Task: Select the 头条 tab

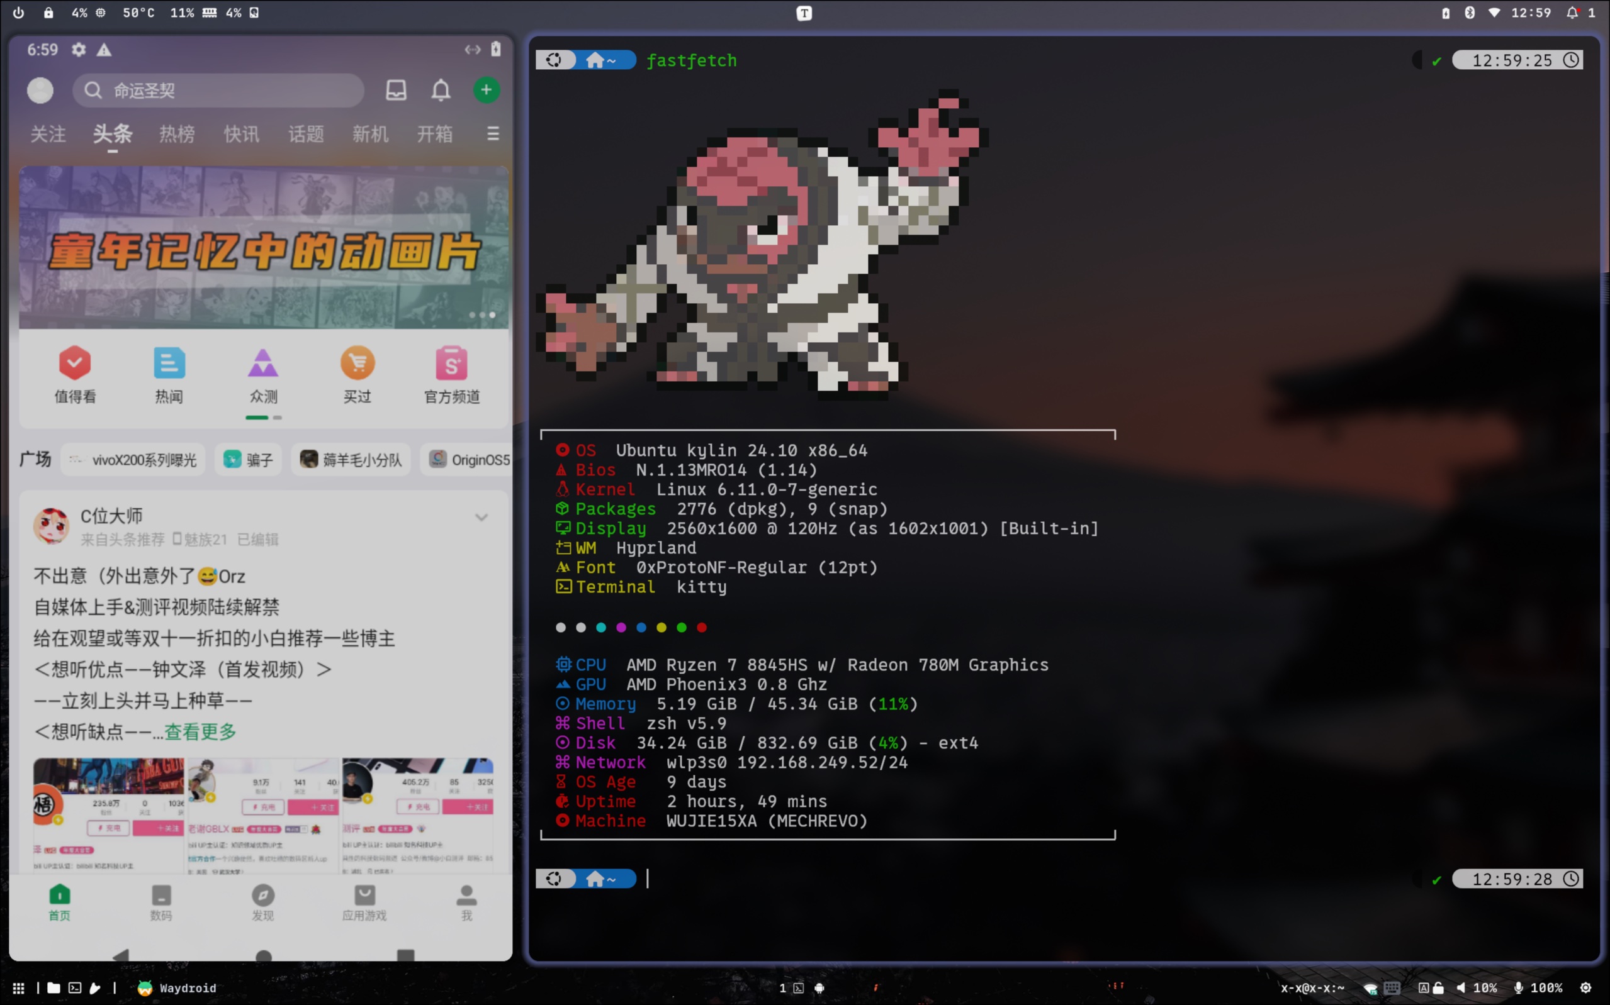Action: [113, 133]
